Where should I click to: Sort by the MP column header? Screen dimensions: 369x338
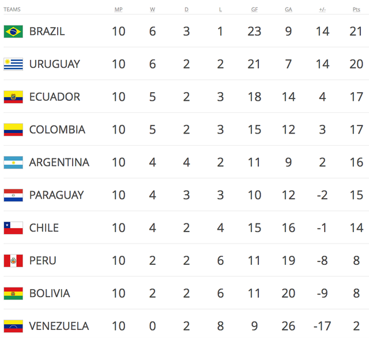(x=118, y=10)
